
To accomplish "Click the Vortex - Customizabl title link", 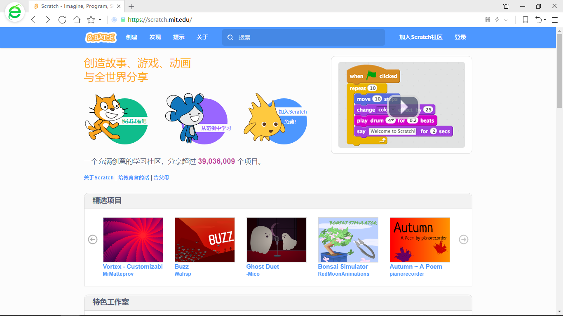I will click(x=133, y=267).
